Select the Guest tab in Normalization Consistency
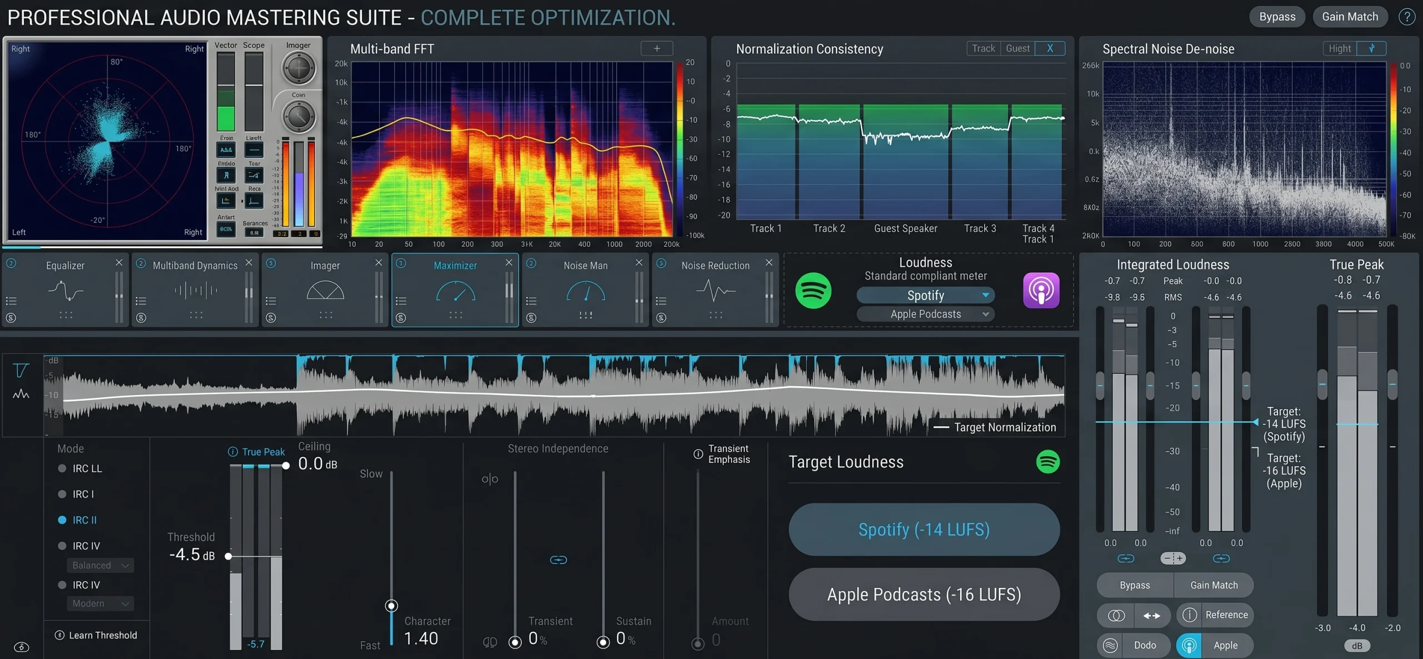 tap(1018, 48)
